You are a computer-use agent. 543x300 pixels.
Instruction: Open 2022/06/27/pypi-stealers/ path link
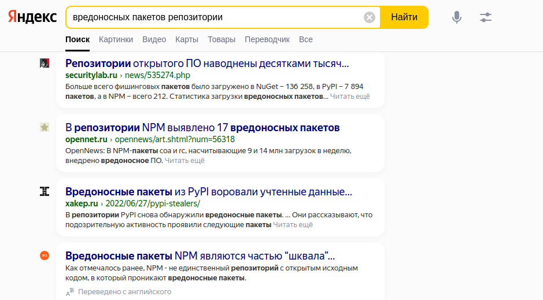pos(153,203)
